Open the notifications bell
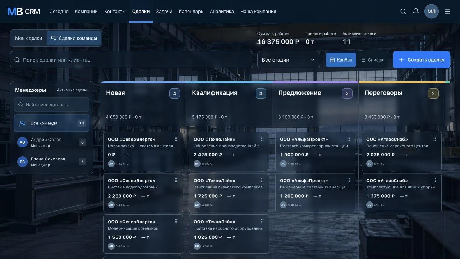460x259 pixels. point(416,12)
